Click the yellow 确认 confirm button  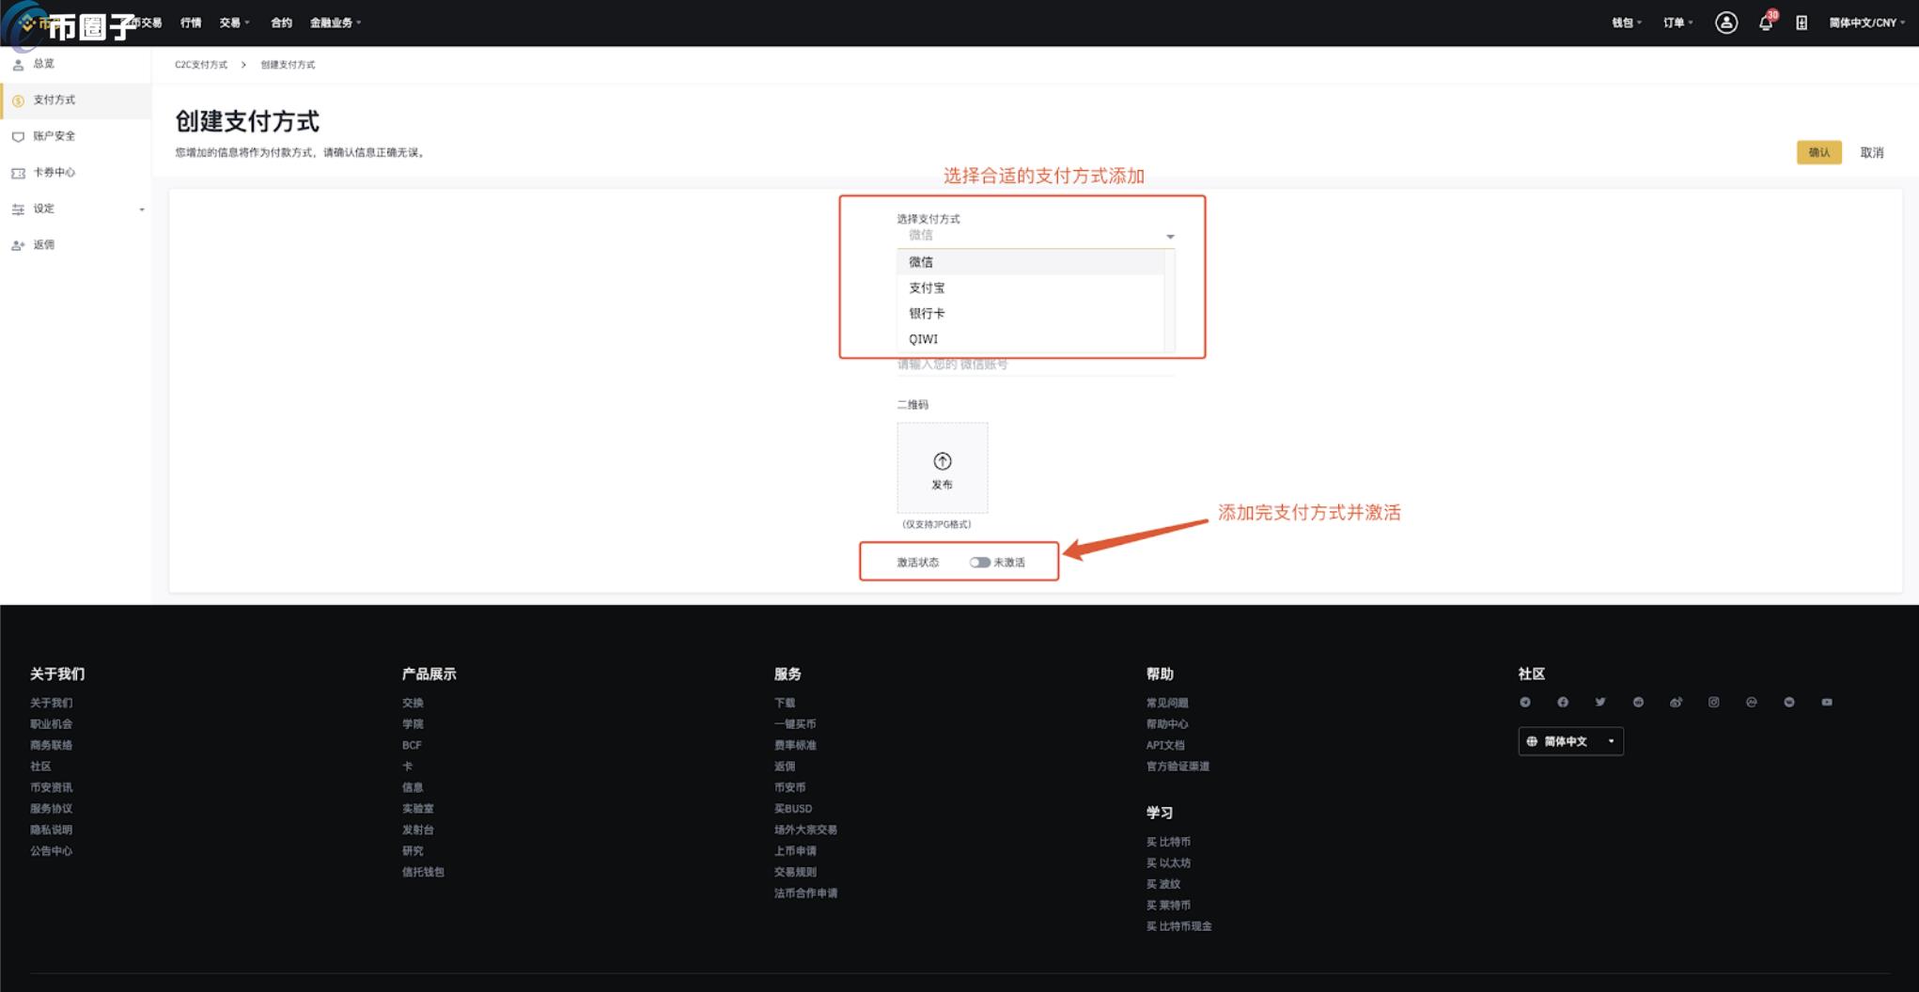pos(1818,152)
